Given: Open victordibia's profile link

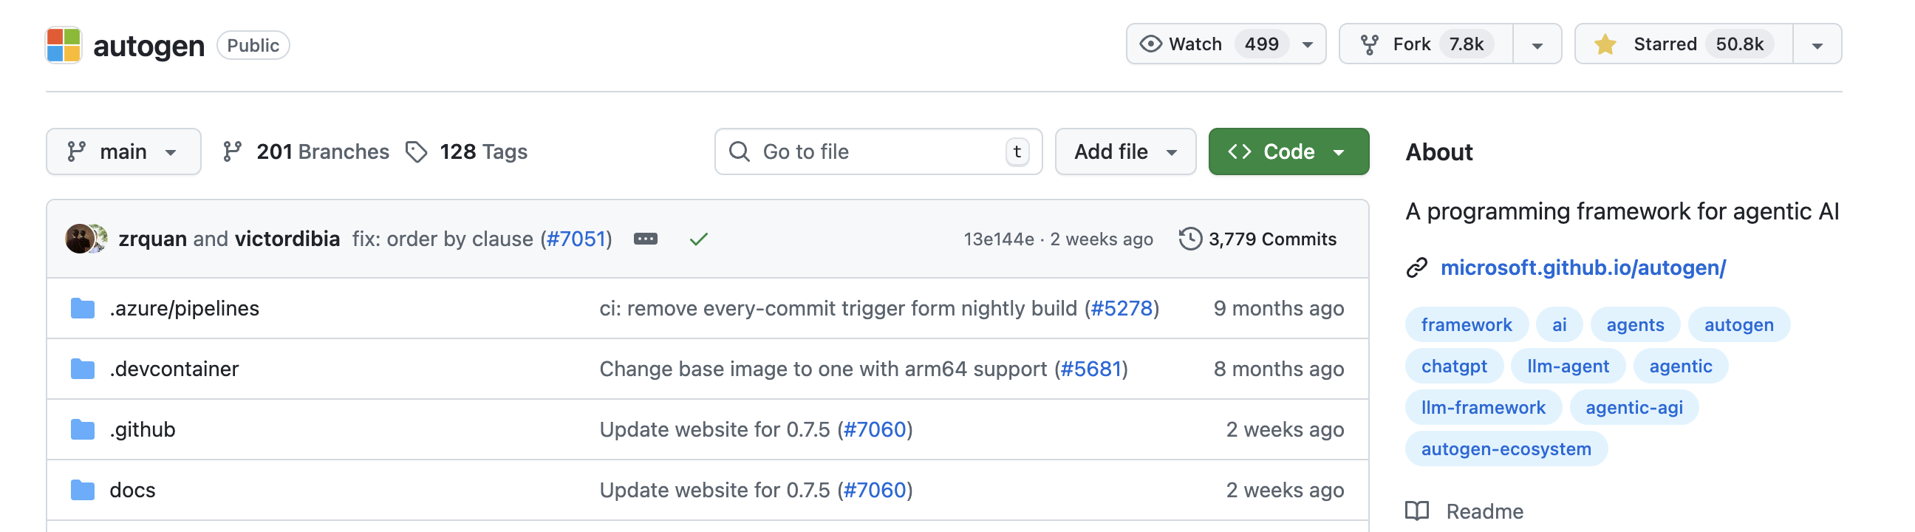Looking at the screenshot, I should click(287, 239).
